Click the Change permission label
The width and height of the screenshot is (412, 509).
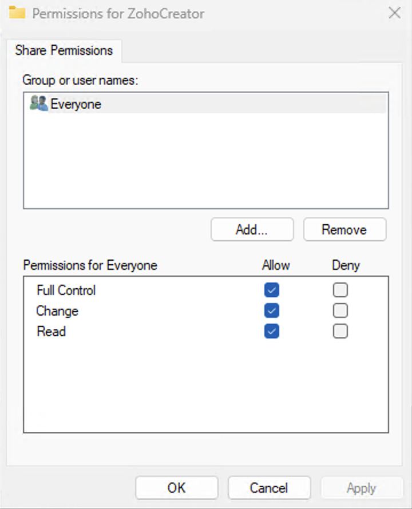click(57, 311)
